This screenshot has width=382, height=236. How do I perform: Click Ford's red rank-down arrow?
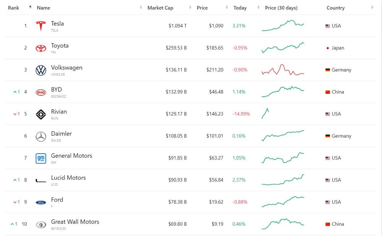point(15,202)
